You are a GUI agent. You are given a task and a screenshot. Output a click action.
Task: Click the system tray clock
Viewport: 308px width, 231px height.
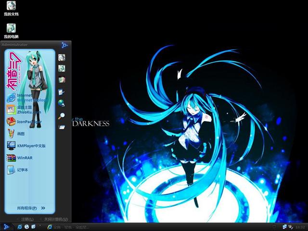click(x=300, y=227)
